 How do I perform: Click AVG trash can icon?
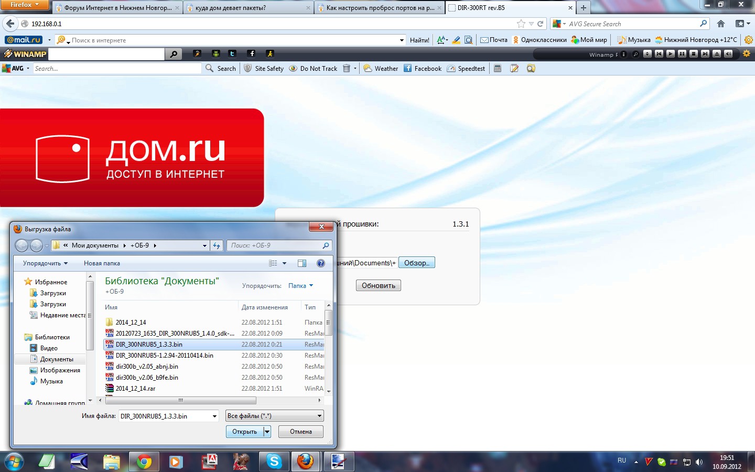point(347,69)
